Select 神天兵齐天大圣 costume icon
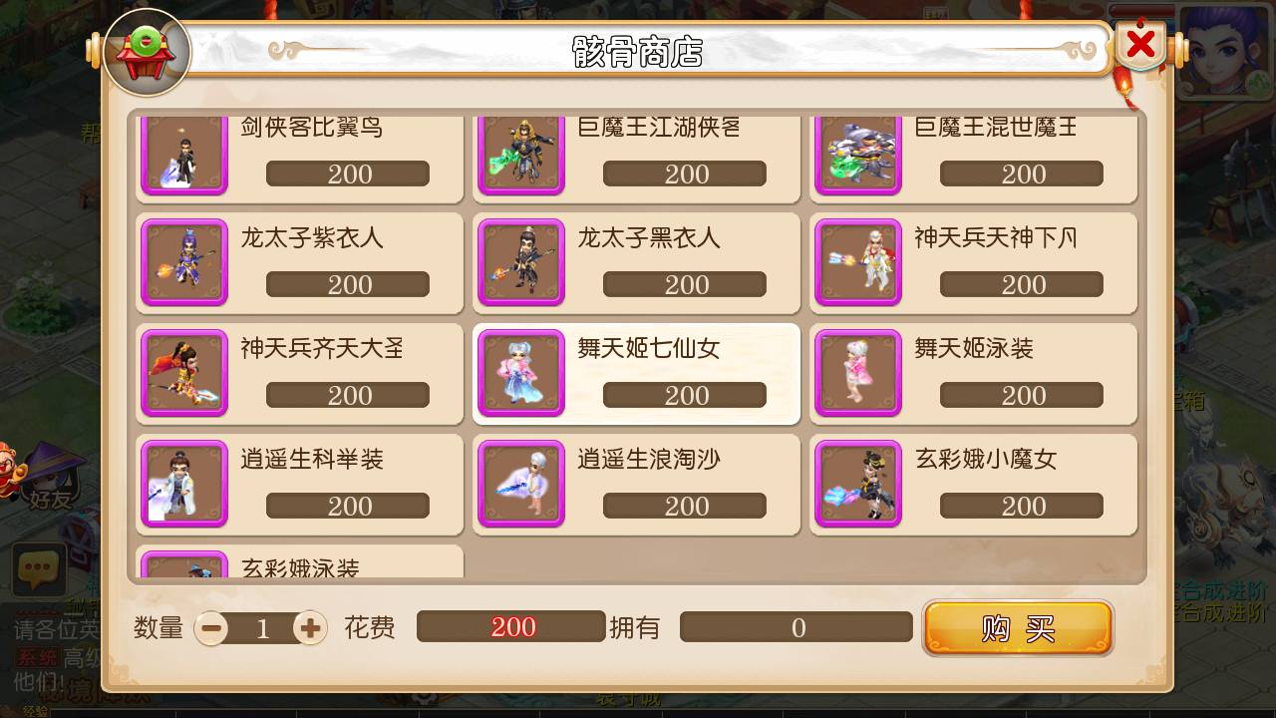The height and width of the screenshot is (718, 1276). pyautogui.click(x=184, y=373)
